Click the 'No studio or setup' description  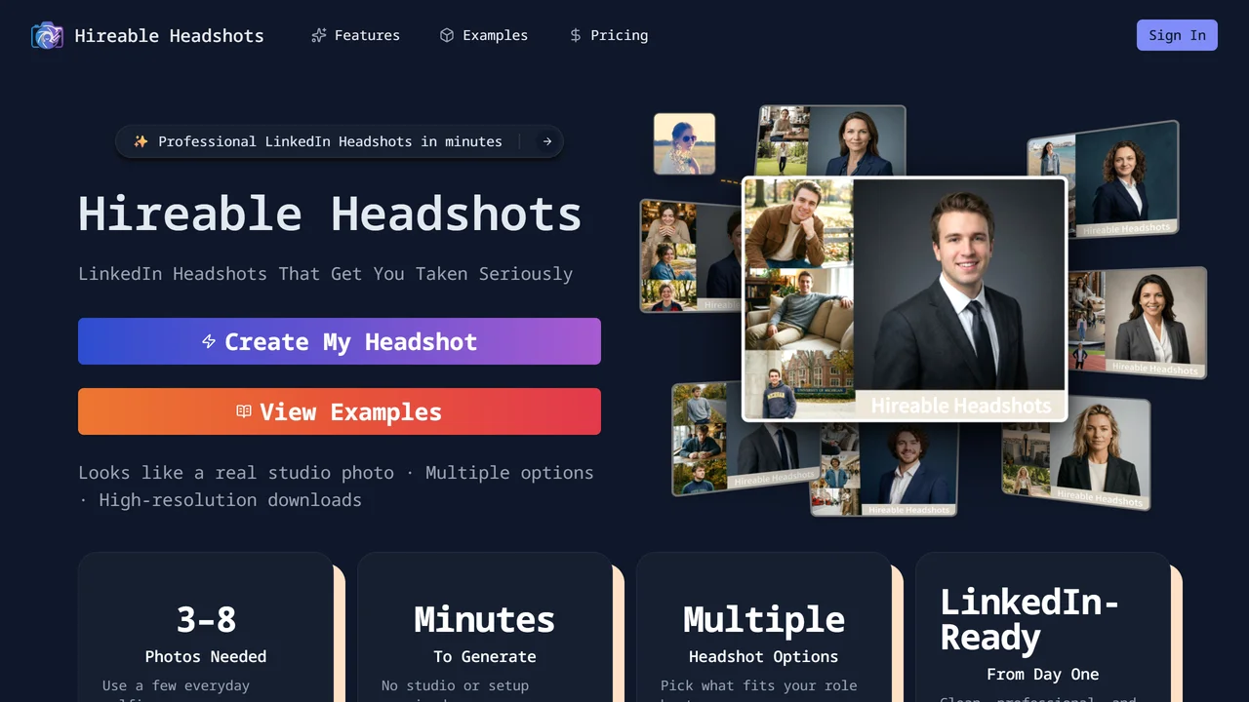tap(456, 685)
